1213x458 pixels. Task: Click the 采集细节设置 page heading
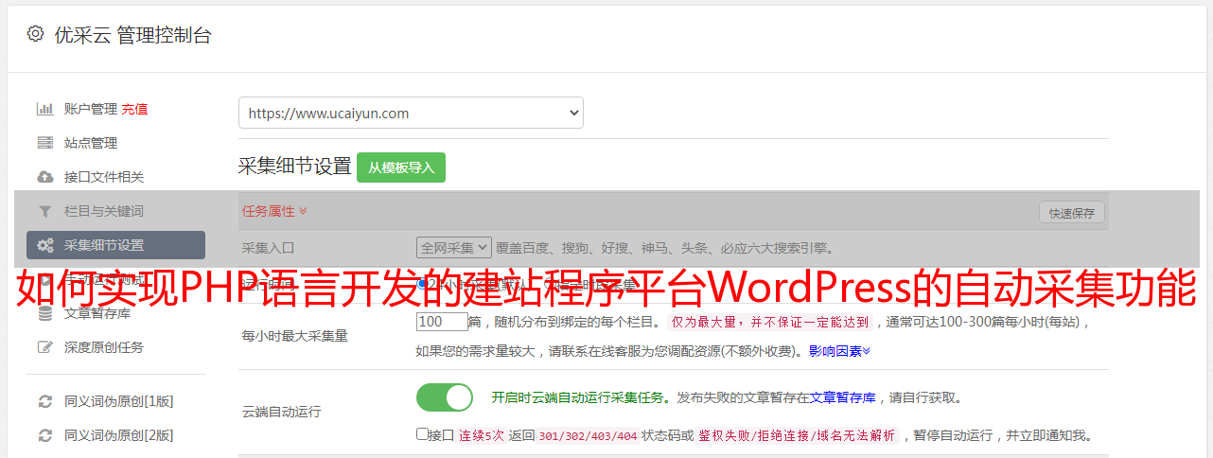click(x=295, y=167)
